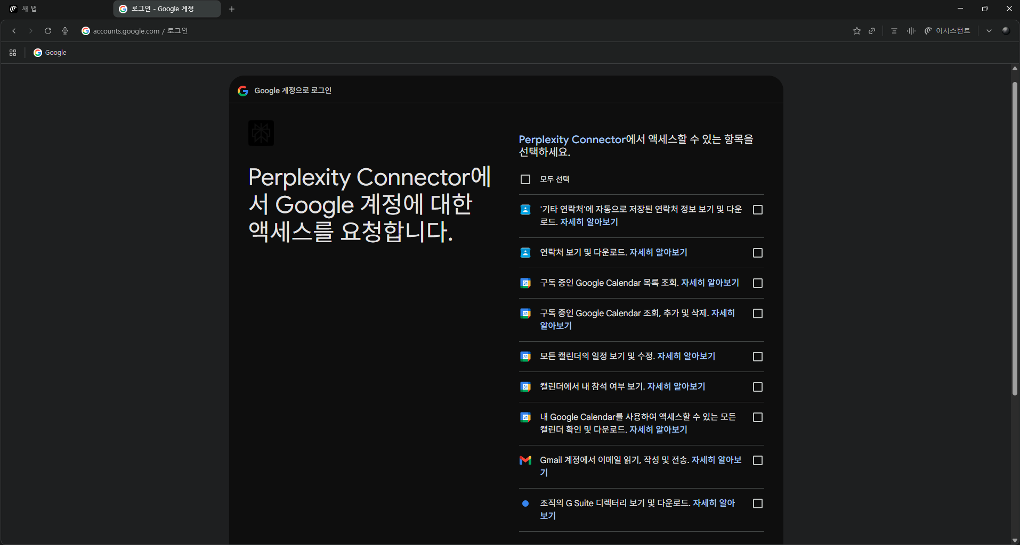Click the Google logo in the sign-in header
The height and width of the screenshot is (545, 1020).
(243, 90)
